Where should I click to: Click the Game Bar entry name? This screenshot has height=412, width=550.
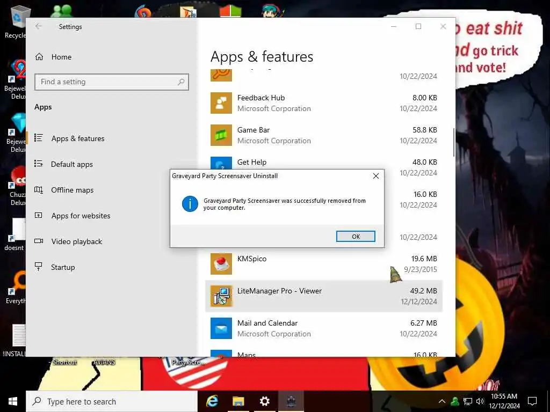[x=254, y=130]
